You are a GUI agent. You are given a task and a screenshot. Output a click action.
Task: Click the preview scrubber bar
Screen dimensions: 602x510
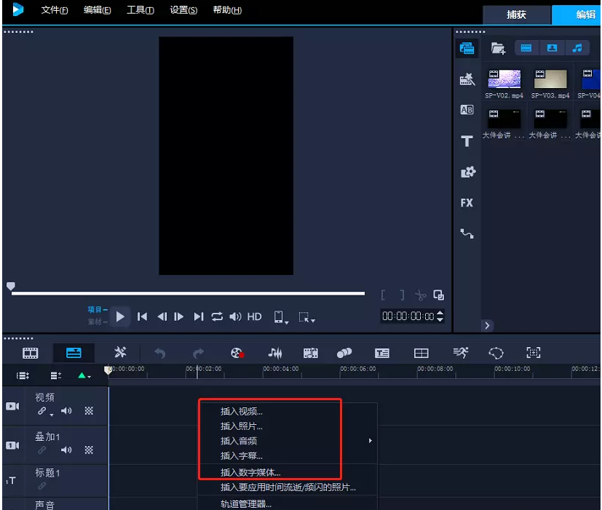[x=188, y=293]
